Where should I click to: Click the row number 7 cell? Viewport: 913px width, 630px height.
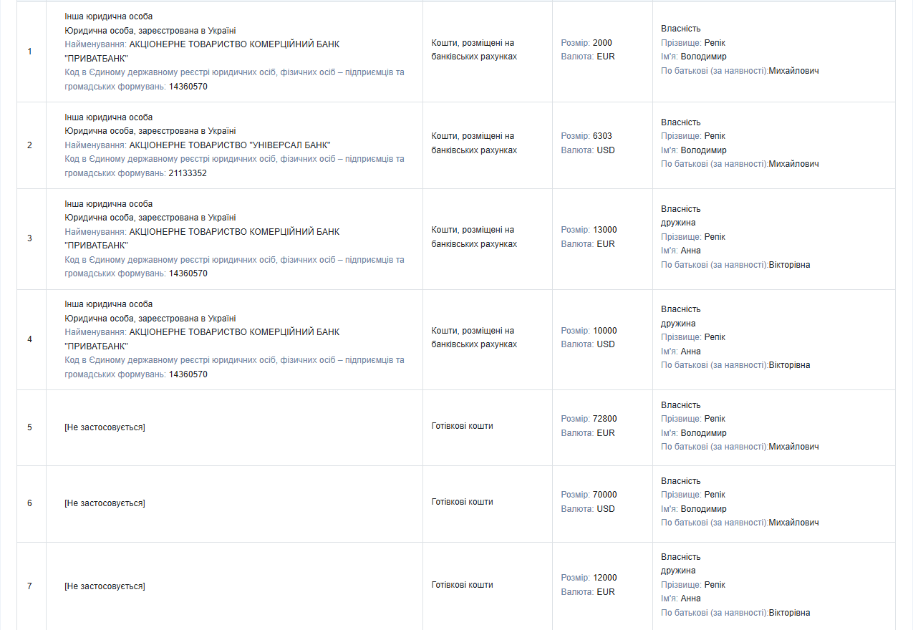pos(29,586)
